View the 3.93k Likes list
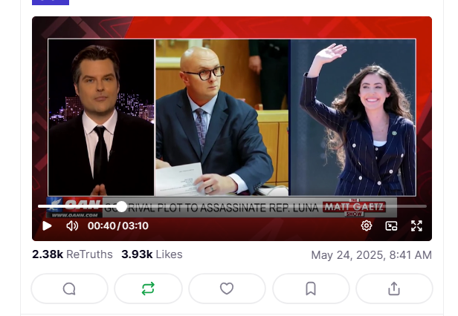Image resolution: width=458 pixels, height=316 pixels. pyautogui.click(x=152, y=254)
